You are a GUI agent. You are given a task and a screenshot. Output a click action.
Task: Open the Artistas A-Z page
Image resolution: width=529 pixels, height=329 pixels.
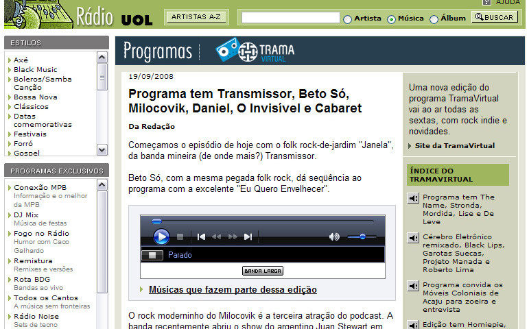pyautogui.click(x=196, y=17)
